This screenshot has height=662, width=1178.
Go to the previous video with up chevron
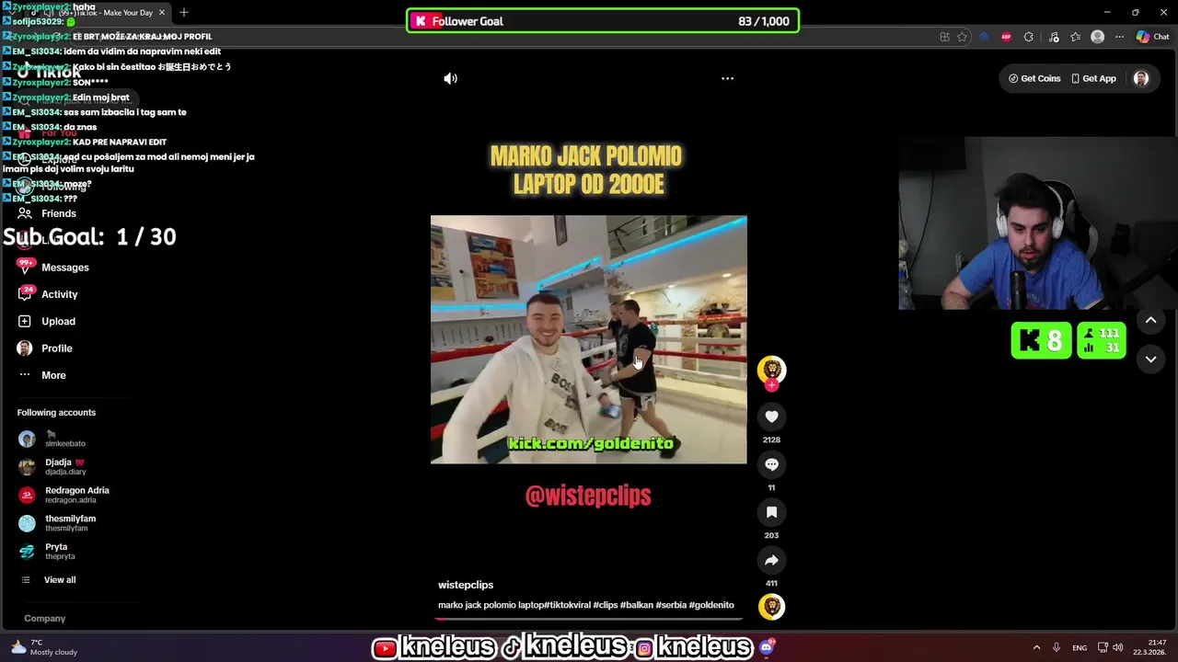tap(1150, 320)
